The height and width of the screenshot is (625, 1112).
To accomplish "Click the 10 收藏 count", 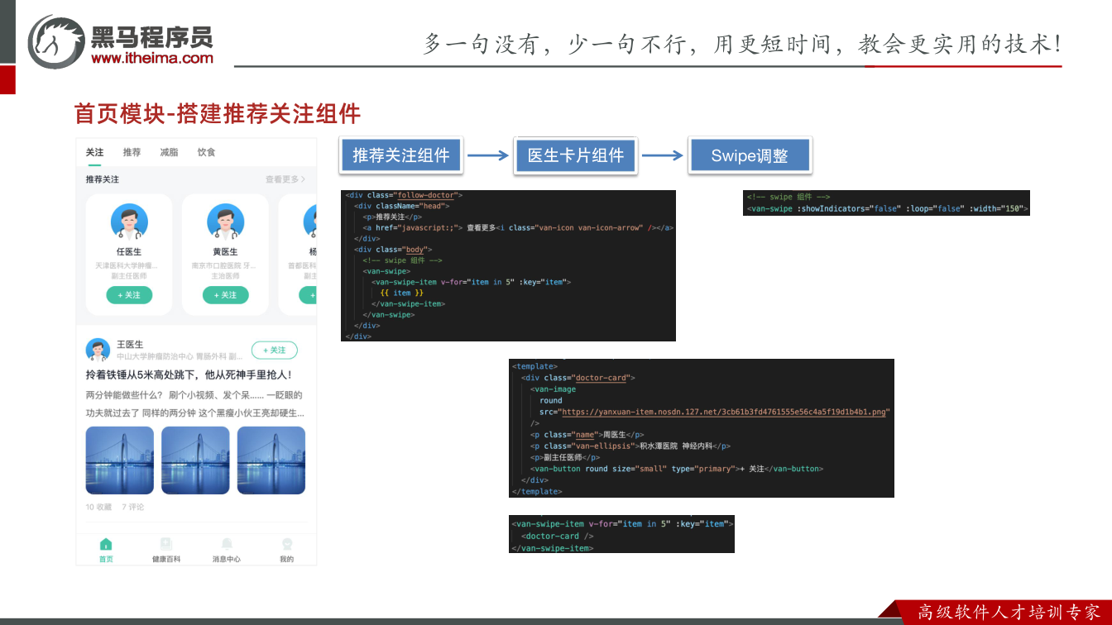I will [98, 507].
